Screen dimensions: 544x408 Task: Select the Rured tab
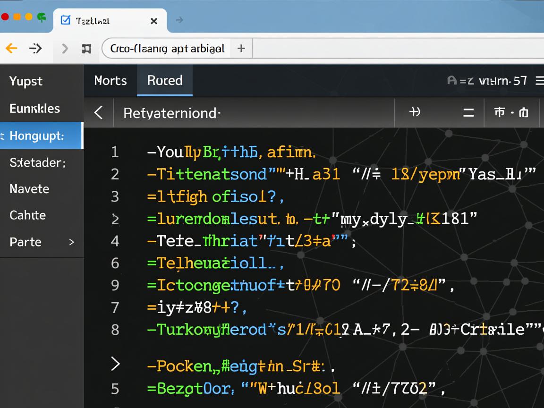tap(165, 81)
